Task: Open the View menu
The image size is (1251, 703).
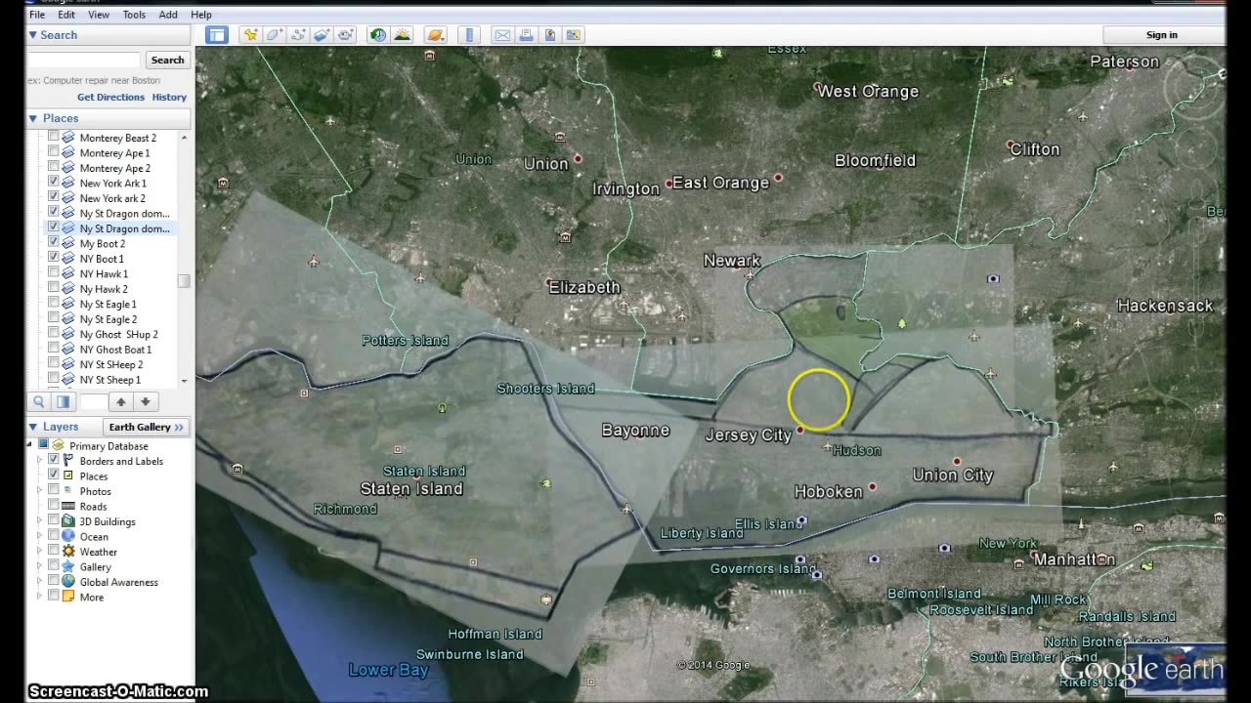Action: tap(99, 15)
